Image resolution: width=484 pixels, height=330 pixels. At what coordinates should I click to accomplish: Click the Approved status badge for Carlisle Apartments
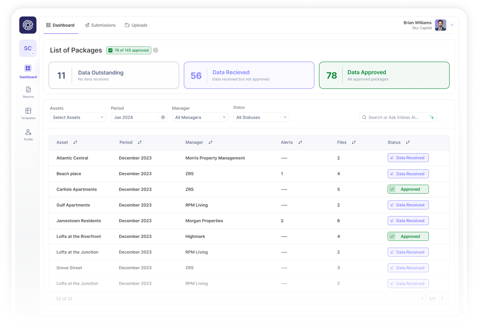click(408, 189)
